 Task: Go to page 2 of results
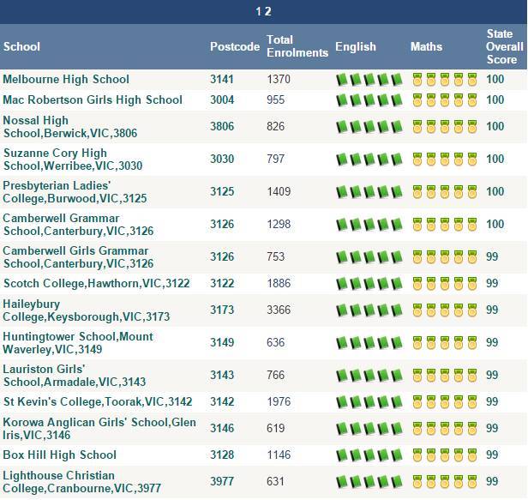click(x=267, y=11)
